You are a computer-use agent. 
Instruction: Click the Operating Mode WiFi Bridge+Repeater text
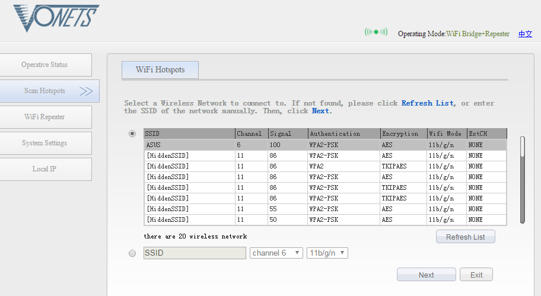click(x=454, y=34)
